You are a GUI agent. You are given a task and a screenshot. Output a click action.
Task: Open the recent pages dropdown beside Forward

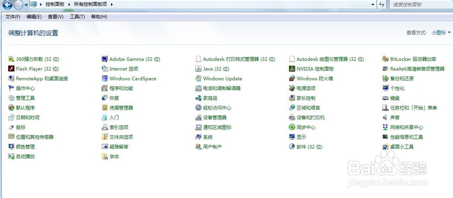(x=26, y=5)
